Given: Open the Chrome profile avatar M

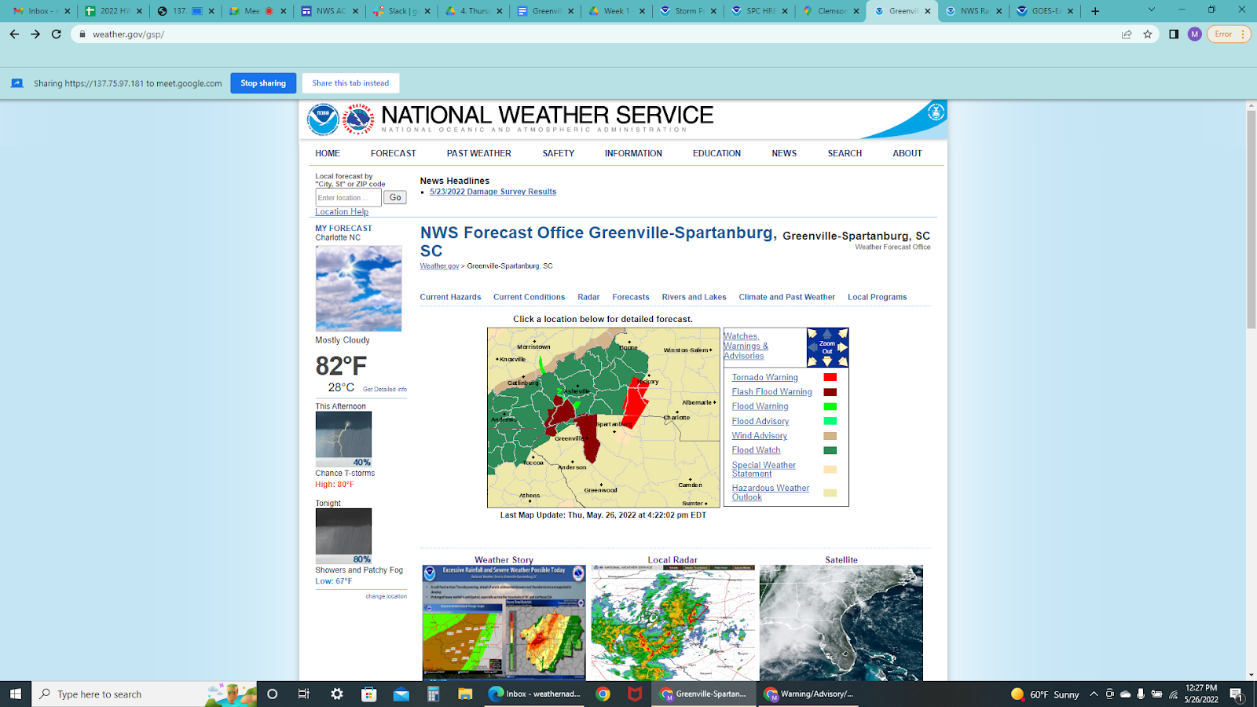Looking at the screenshot, I should 1195,34.
